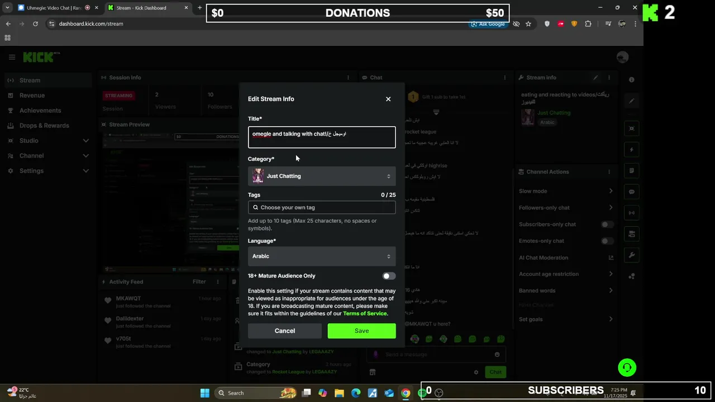
Task: Open Chrome extensions puzzle icon
Action: pyautogui.click(x=588, y=24)
